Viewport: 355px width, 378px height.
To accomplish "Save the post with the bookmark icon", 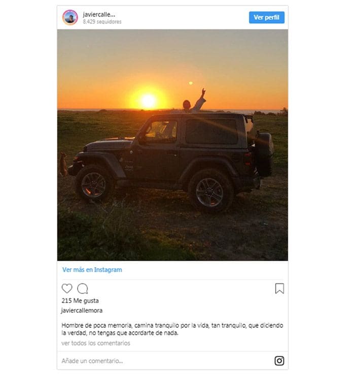I will click(279, 288).
